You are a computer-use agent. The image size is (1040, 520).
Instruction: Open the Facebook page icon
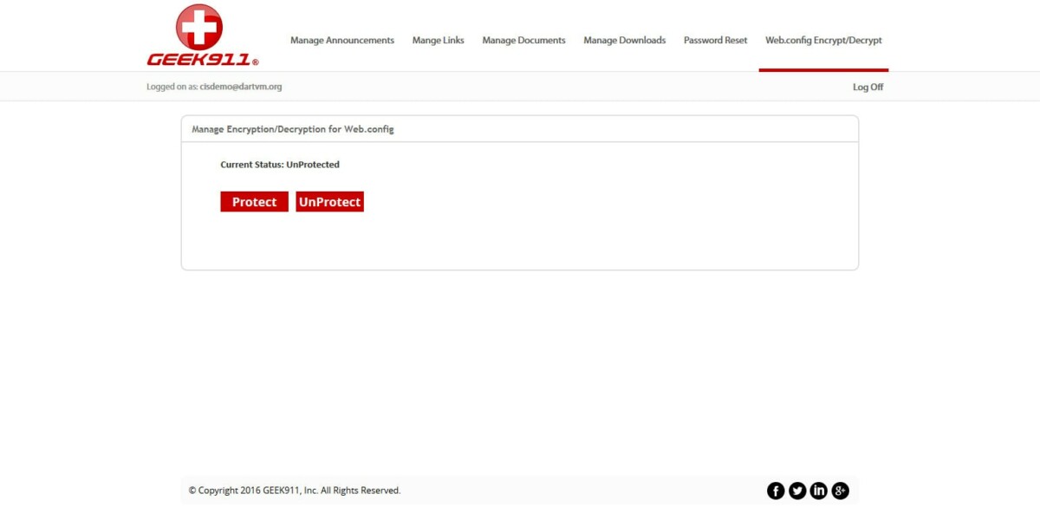776,490
